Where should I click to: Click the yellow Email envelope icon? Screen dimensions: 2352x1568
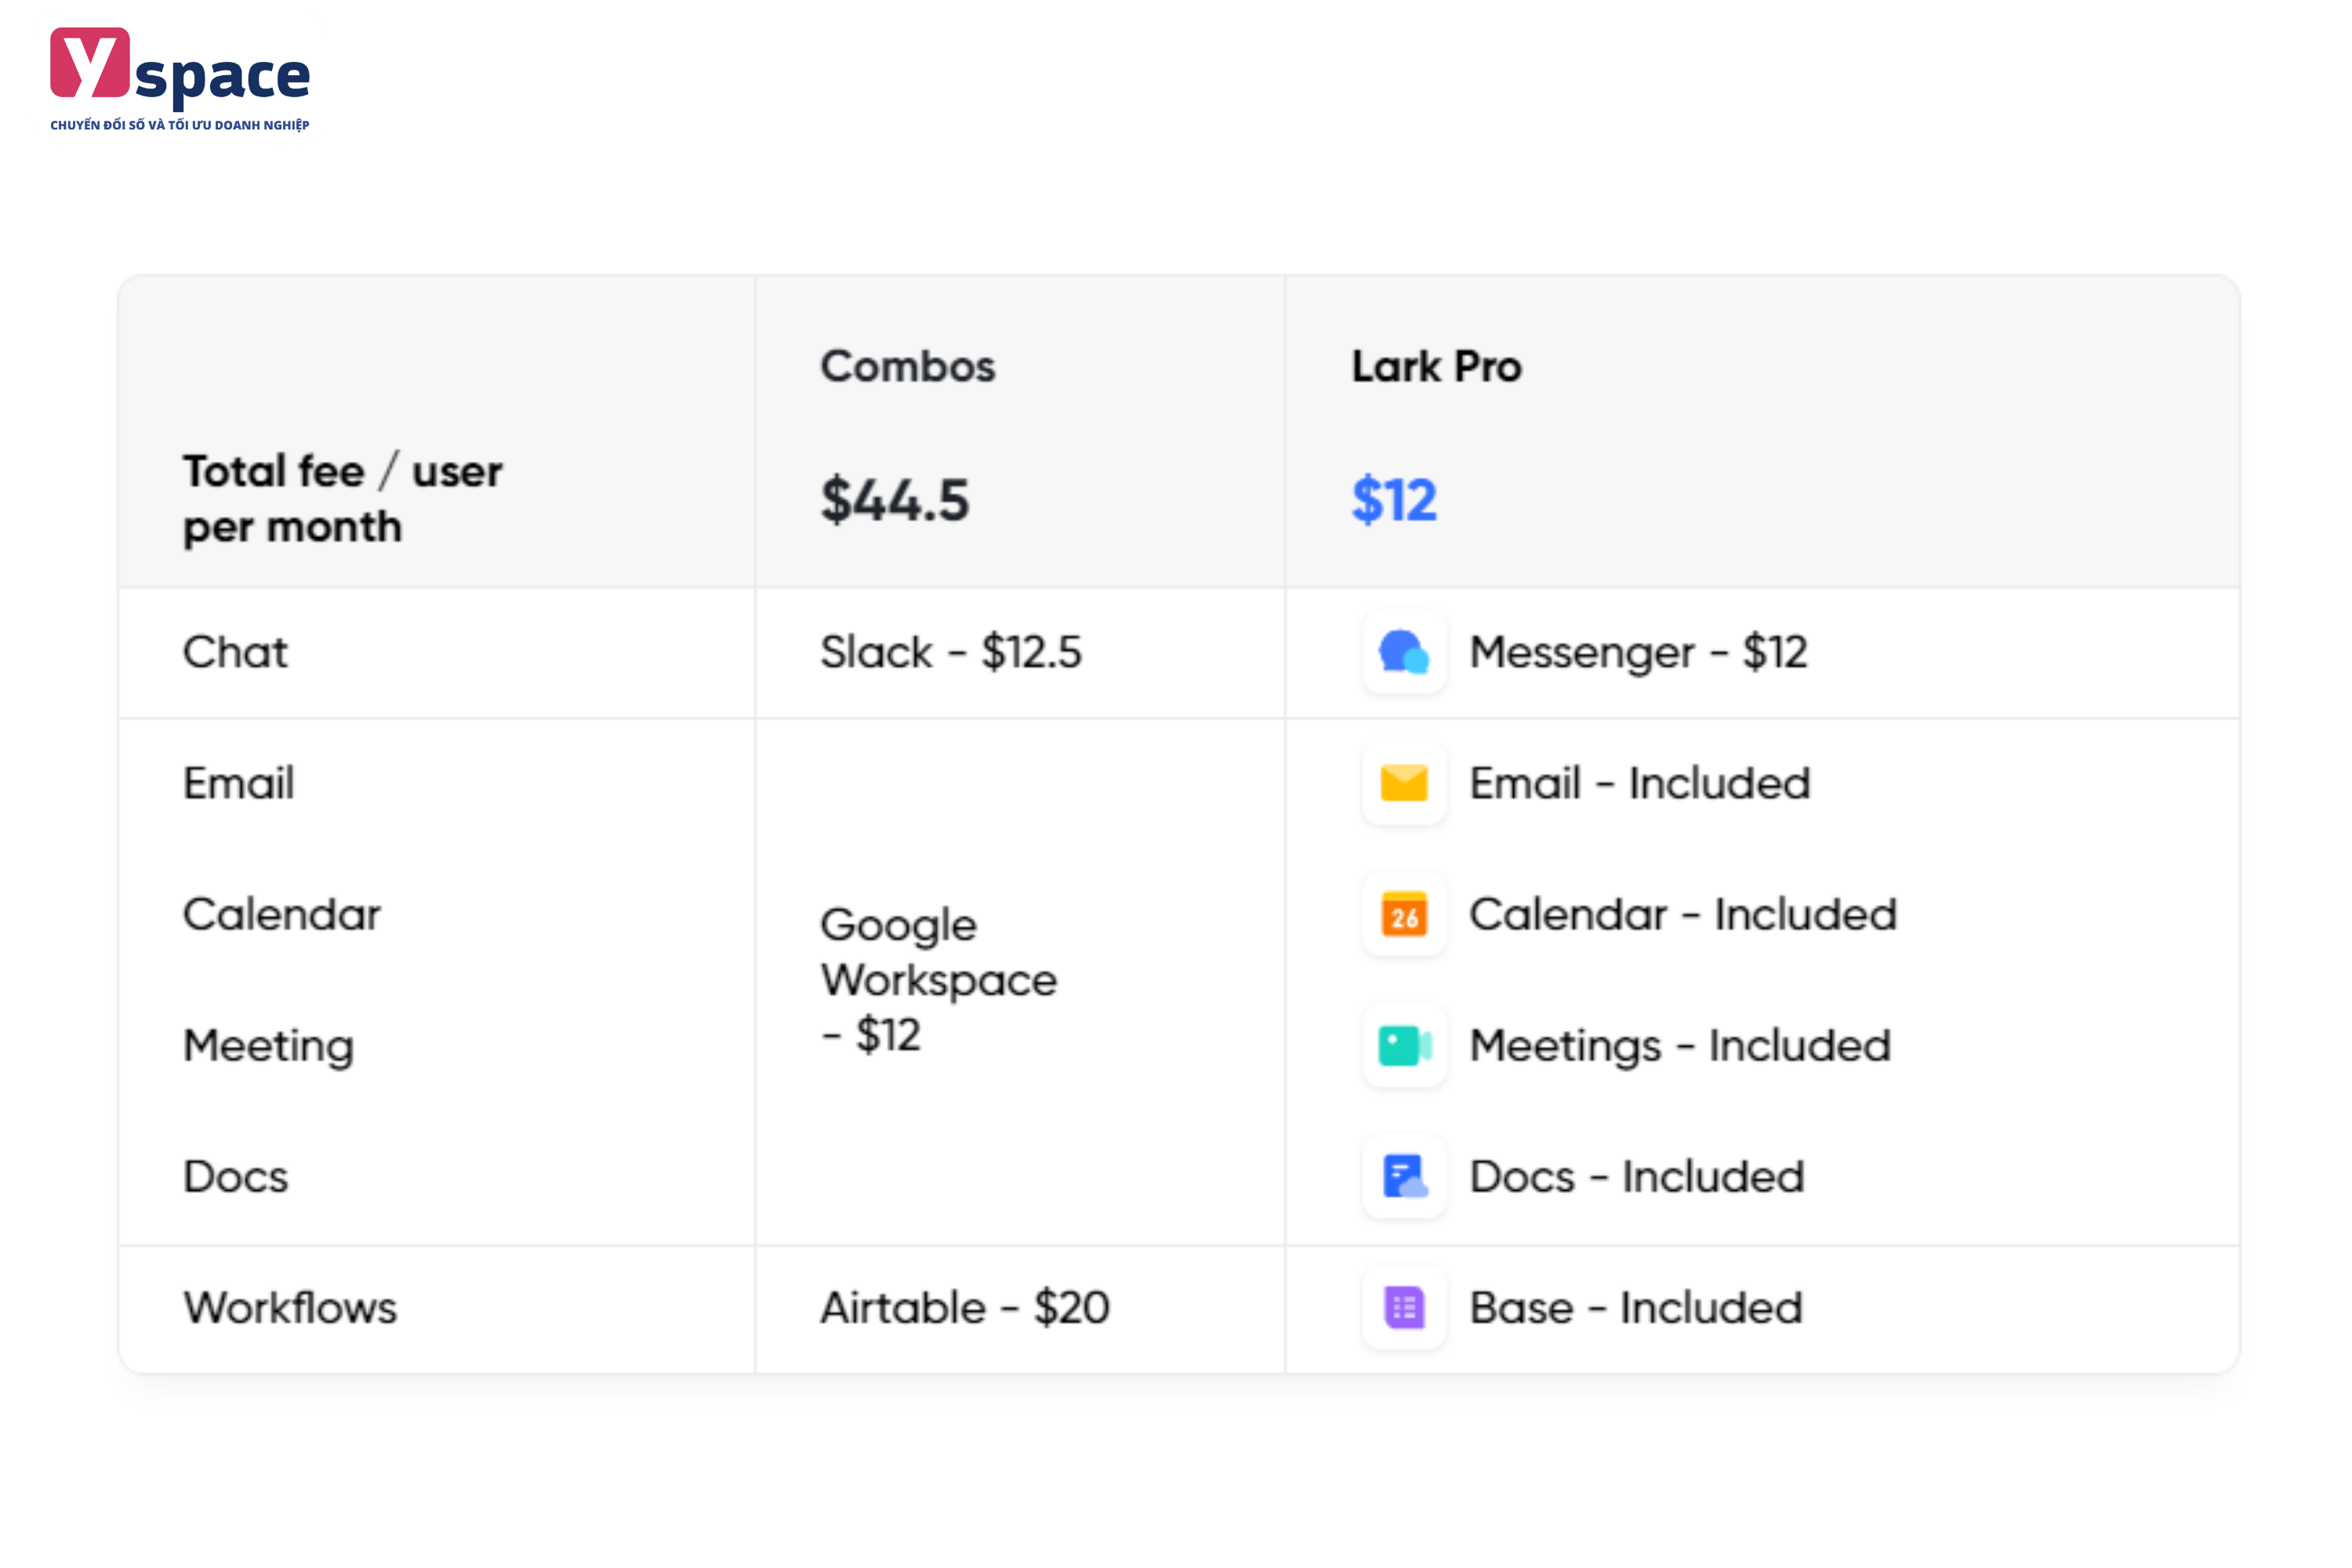(x=1404, y=783)
